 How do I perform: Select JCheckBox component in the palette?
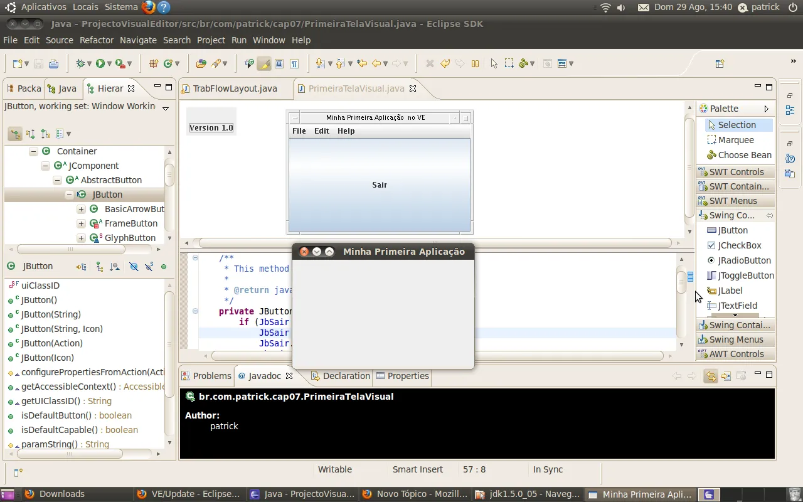tap(739, 245)
